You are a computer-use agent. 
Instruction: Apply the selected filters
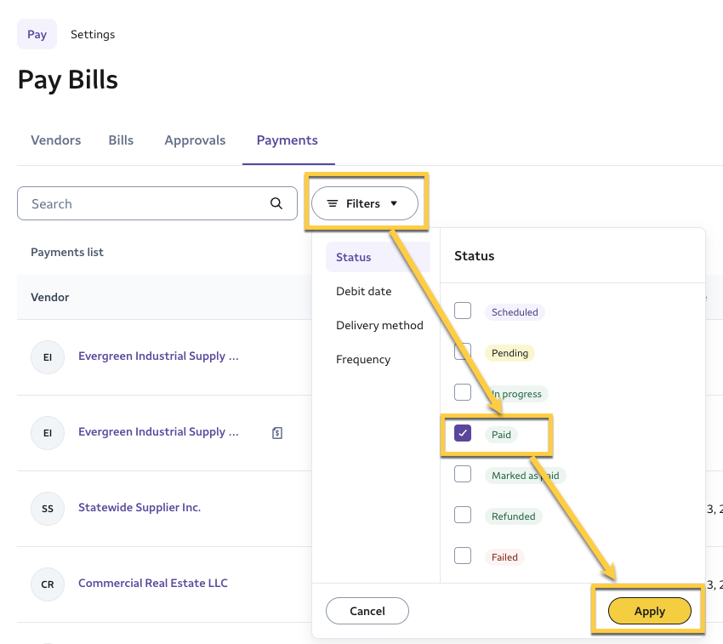click(x=649, y=611)
